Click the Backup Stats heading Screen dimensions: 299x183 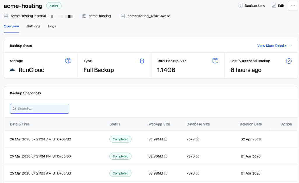pos(21,46)
